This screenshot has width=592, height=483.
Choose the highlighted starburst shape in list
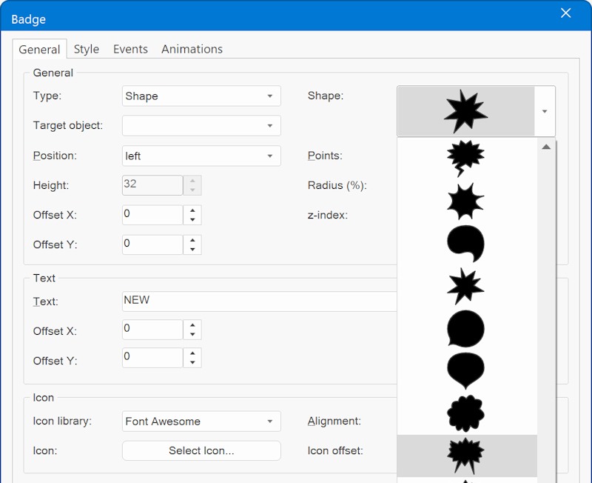[x=466, y=456]
